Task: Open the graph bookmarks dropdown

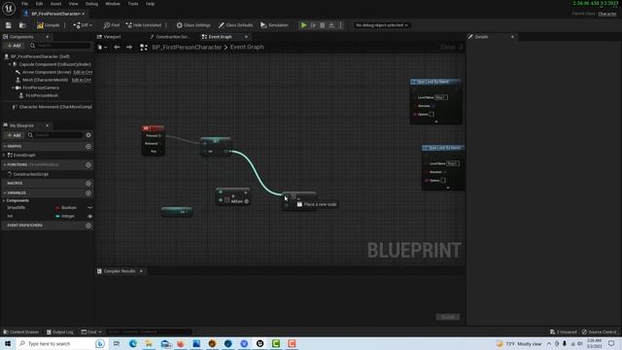Action: (x=102, y=48)
